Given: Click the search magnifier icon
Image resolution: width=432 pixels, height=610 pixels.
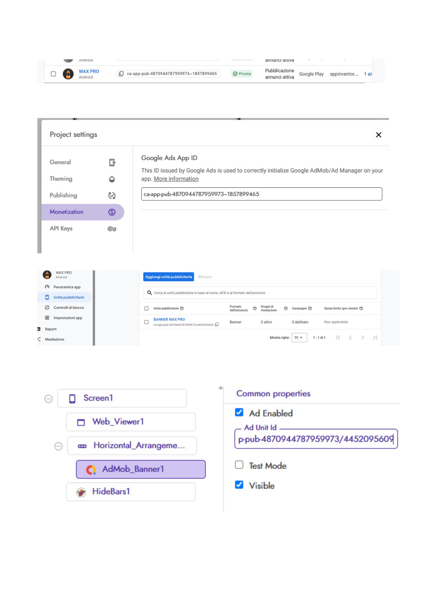Looking at the screenshot, I should coord(149,293).
